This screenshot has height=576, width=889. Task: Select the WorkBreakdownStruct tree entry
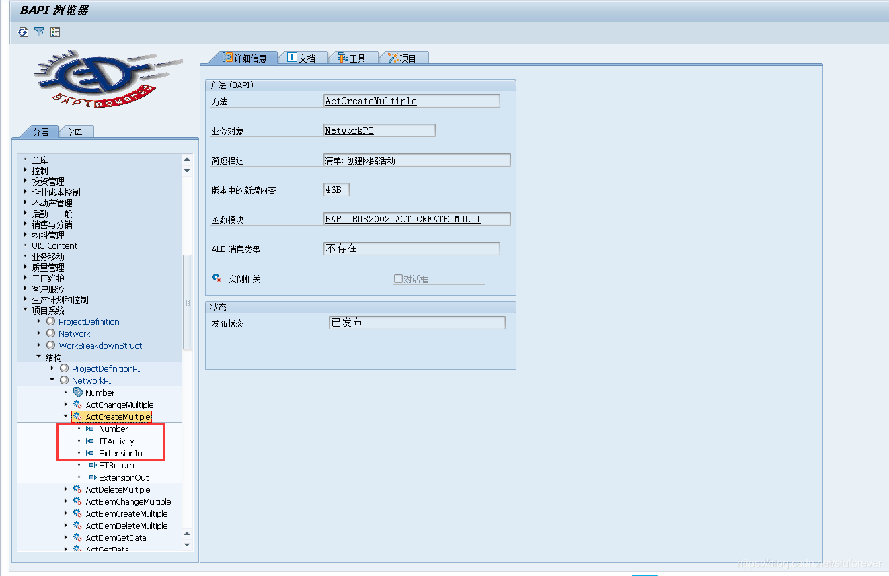pyautogui.click(x=100, y=345)
